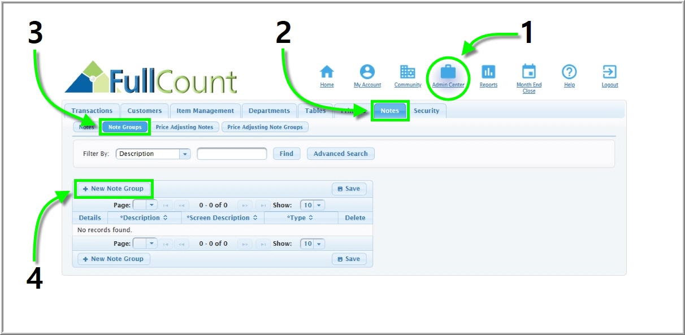The image size is (685, 335).
Task: Open the Reports chart icon
Action: click(x=488, y=72)
